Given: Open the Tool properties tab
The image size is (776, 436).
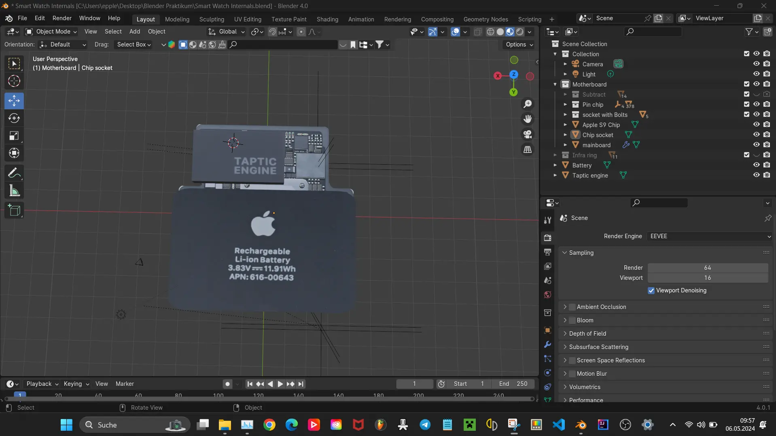Looking at the screenshot, I should [x=547, y=220].
